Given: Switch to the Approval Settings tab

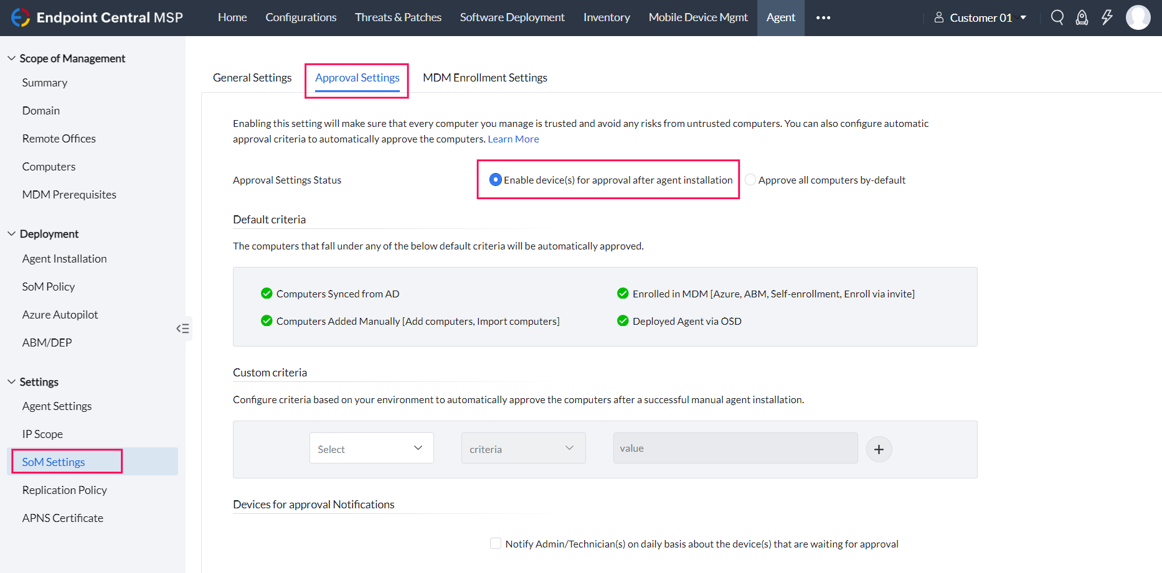Looking at the screenshot, I should pos(357,78).
